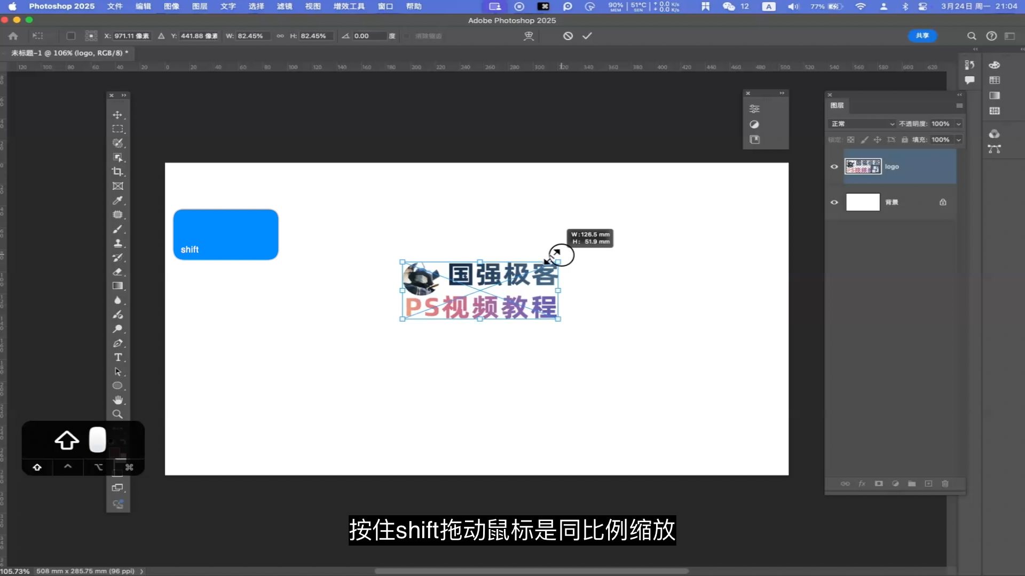Image resolution: width=1025 pixels, height=576 pixels.
Task: Create a new adjustment layer
Action: pyautogui.click(x=895, y=484)
